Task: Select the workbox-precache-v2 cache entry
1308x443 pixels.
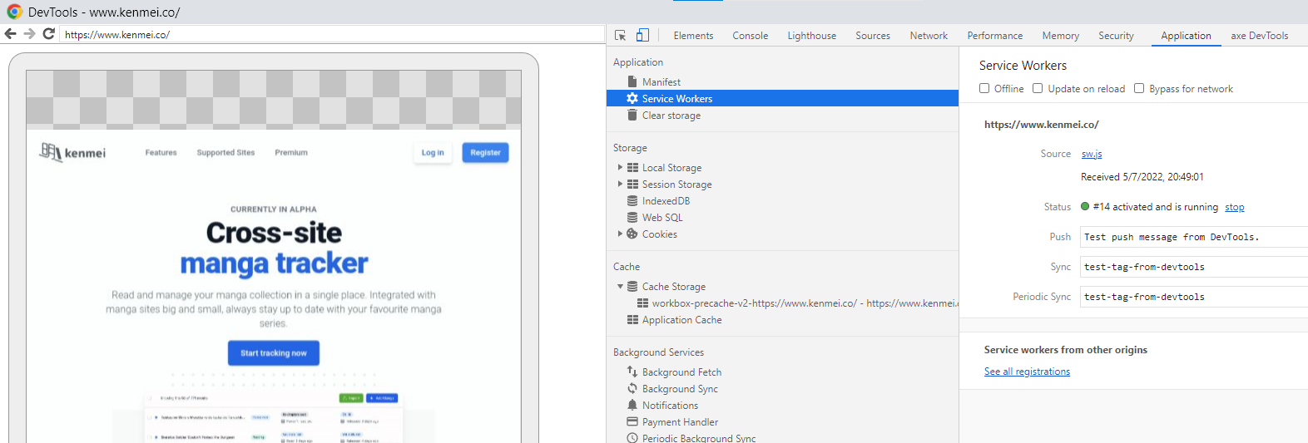Action: 797,303
